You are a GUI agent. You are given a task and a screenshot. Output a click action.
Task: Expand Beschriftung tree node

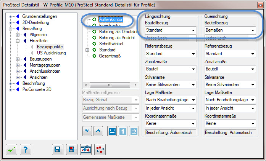click(11, 83)
